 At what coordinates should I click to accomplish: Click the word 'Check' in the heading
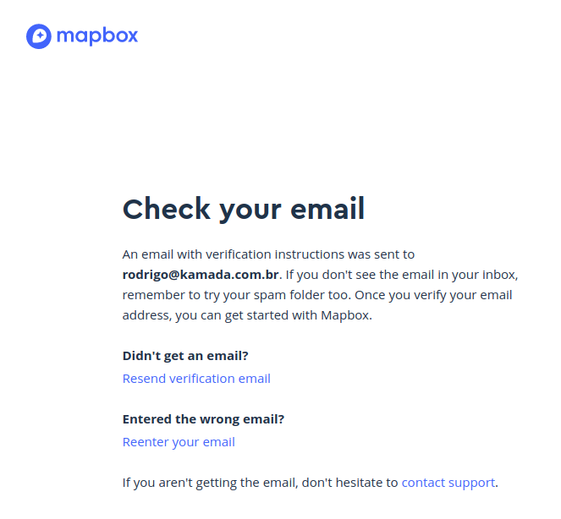pyautogui.click(x=167, y=209)
